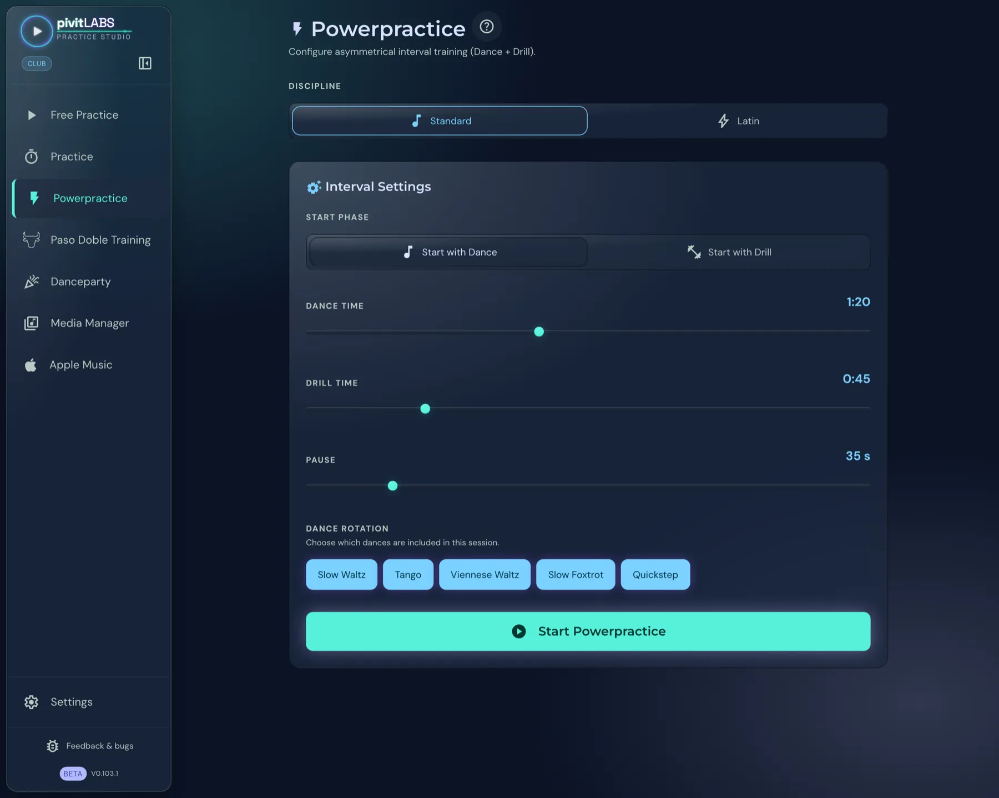
Task: Open the Media Manager
Action: pos(89,323)
